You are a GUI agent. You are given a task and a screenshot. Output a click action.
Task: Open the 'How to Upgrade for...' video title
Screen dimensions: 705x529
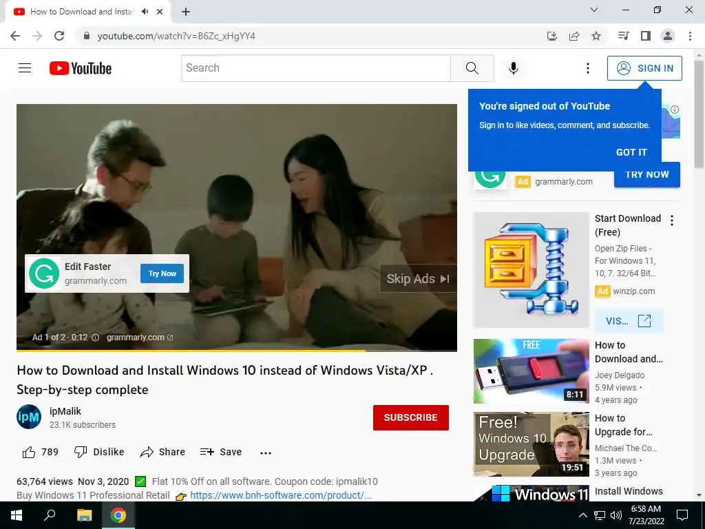pos(624,425)
